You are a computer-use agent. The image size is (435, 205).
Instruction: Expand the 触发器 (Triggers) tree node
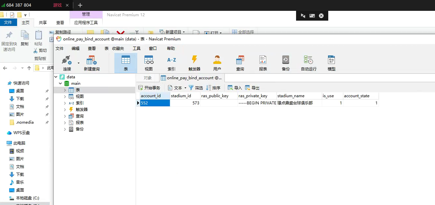point(65,109)
